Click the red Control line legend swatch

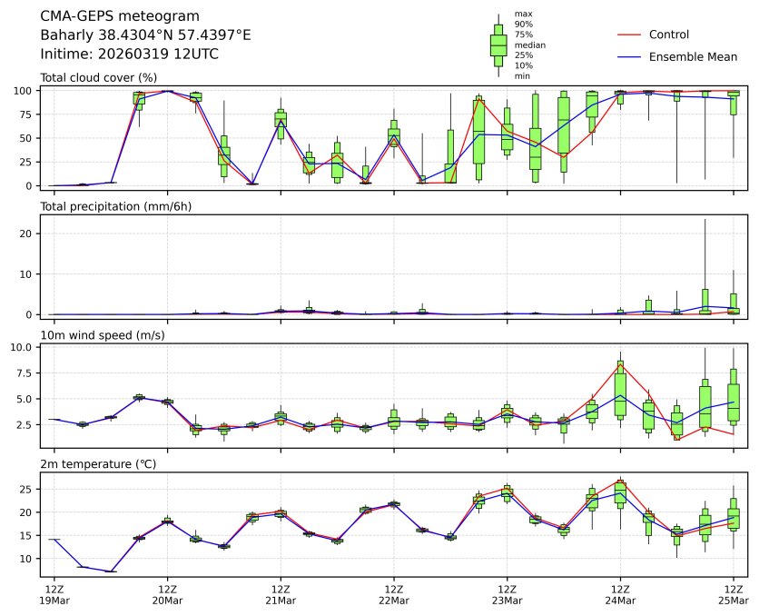click(x=629, y=35)
